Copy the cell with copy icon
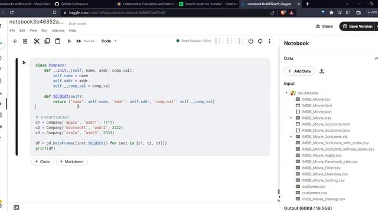Image resolution: width=378 pixels, height=212 pixels. point(47,41)
